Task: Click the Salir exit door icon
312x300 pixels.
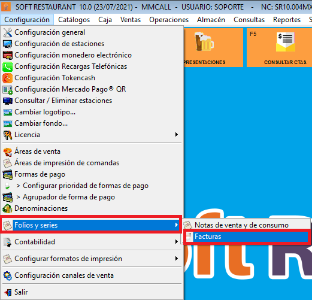Action: 8,292
